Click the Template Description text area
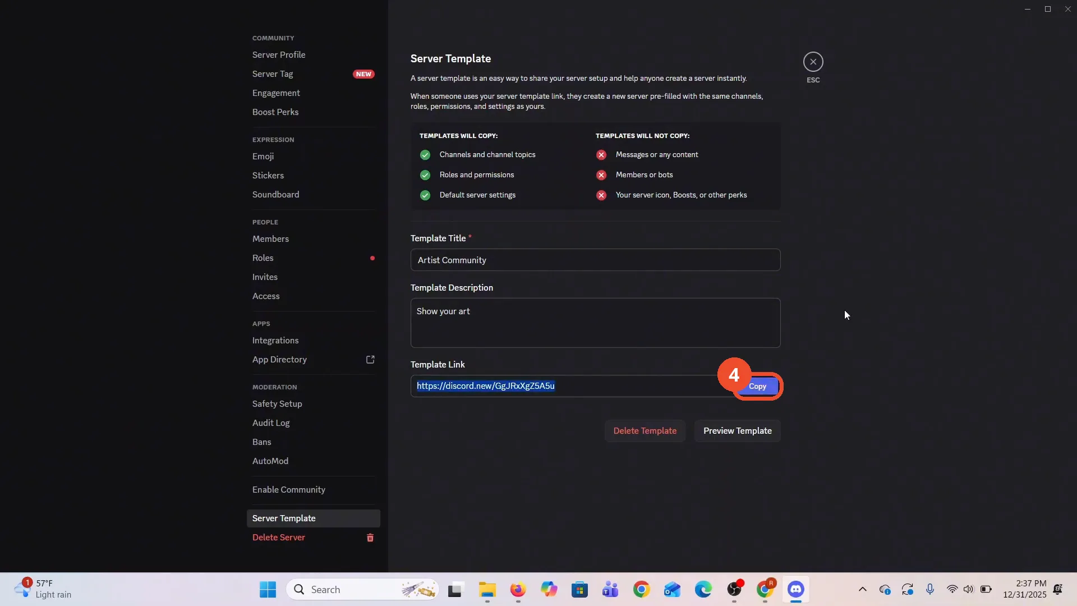Viewport: 1077px width, 606px height. pyautogui.click(x=595, y=323)
